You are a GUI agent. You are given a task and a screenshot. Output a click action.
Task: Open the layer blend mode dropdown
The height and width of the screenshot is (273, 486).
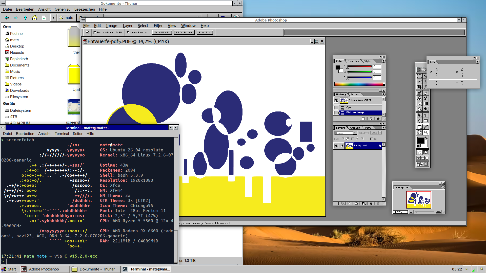(346, 133)
